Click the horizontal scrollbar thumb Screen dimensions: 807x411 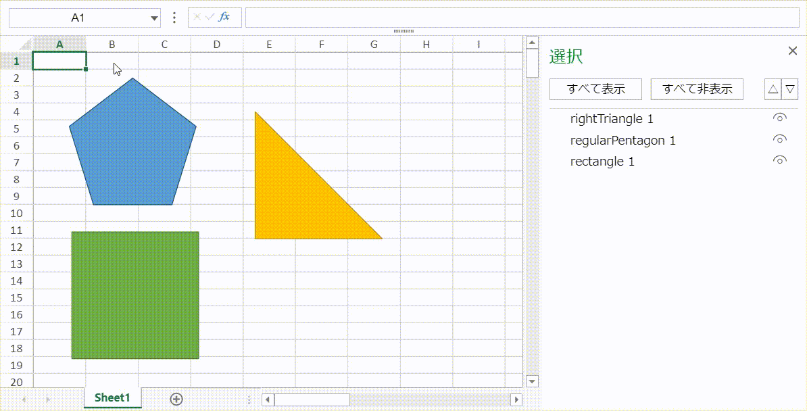pos(312,400)
